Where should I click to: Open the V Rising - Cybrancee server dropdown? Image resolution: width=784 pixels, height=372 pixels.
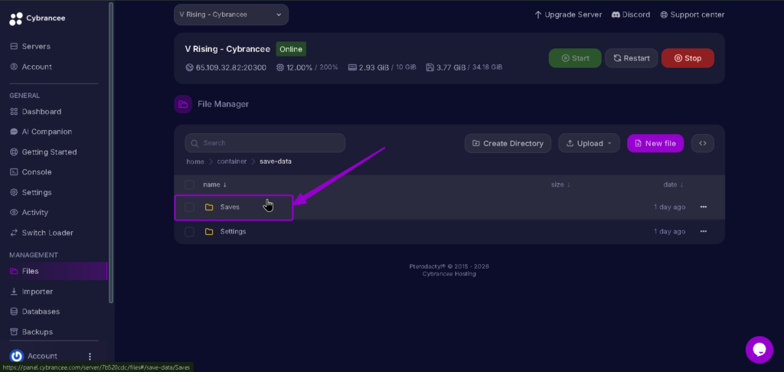click(x=231, y=15)
